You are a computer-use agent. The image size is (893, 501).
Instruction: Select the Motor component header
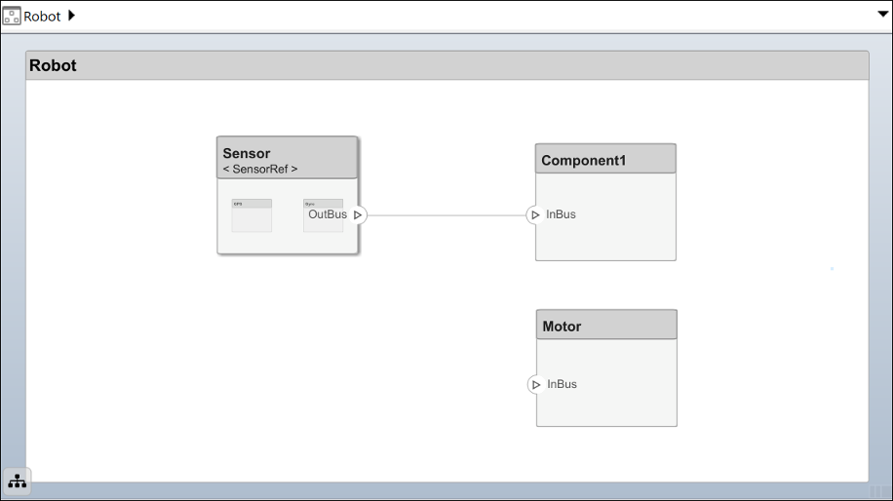[x=562, y=327]
